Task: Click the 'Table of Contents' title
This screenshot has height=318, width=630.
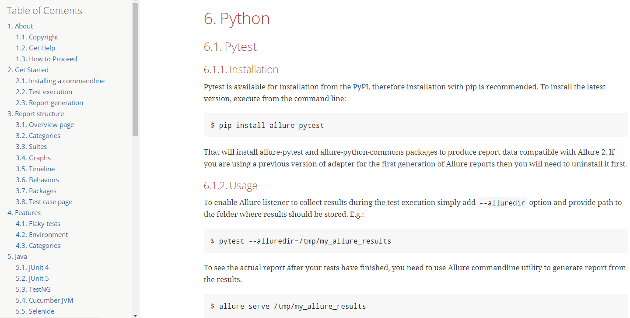Action: point(44,11)
